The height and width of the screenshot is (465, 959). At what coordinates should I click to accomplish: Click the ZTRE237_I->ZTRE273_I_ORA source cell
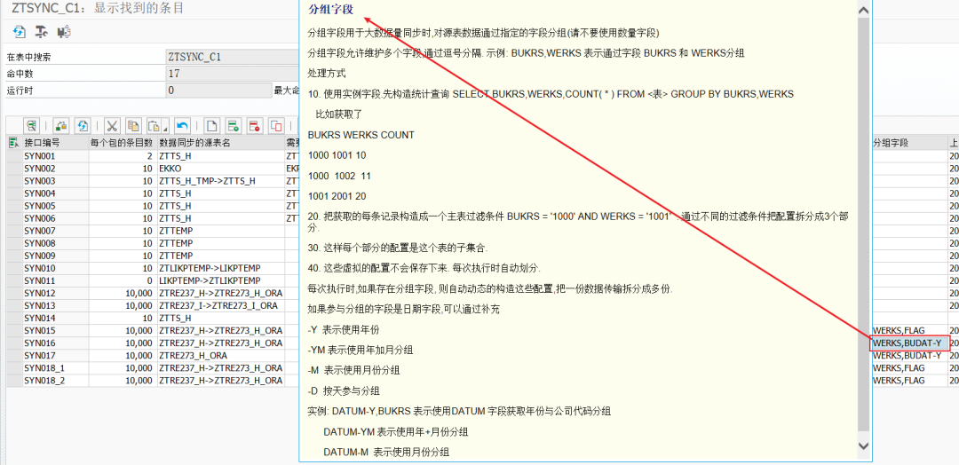pos(221,305)
